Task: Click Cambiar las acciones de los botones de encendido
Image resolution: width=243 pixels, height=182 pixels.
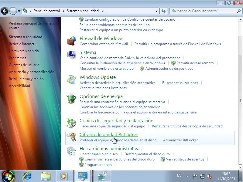Action: pyautogui.click(x=120, y=107)
